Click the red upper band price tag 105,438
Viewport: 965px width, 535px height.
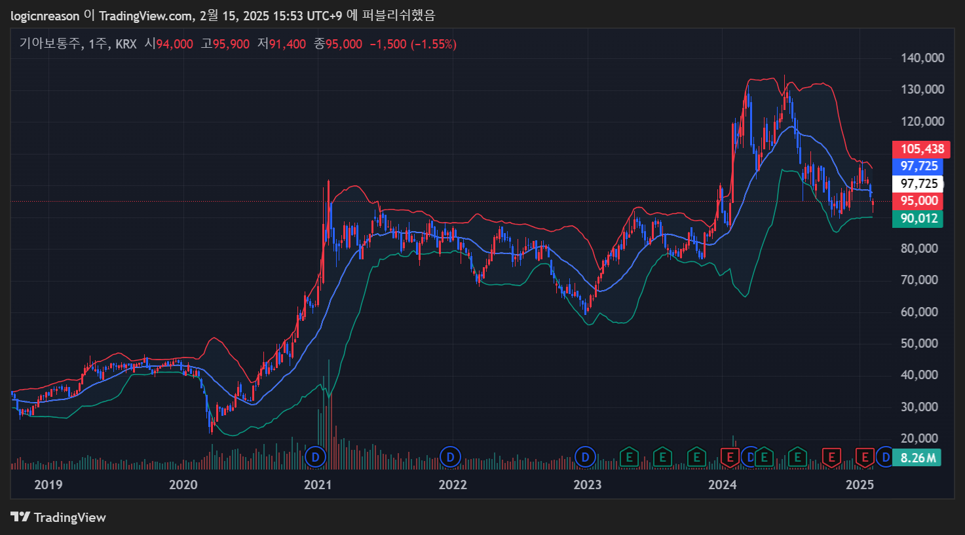pos(921,149)
